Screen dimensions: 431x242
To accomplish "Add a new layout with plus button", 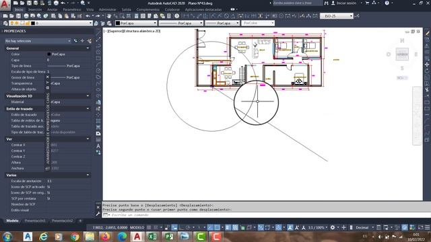I will (80, 220).
